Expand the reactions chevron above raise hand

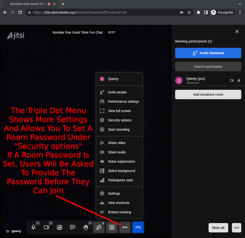click(90, 223)
